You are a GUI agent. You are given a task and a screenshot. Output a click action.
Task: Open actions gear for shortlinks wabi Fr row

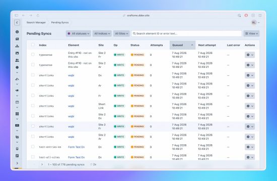pos(250,96)
